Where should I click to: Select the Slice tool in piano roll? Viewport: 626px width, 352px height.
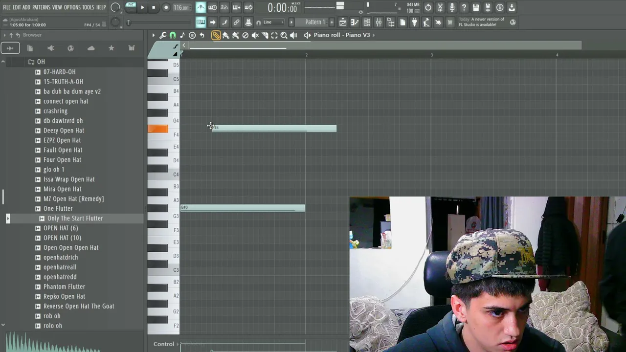(x=265, y=35)
